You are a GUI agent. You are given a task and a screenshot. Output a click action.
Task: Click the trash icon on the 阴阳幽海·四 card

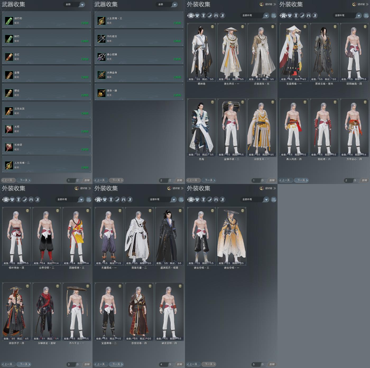coord(365,27)
